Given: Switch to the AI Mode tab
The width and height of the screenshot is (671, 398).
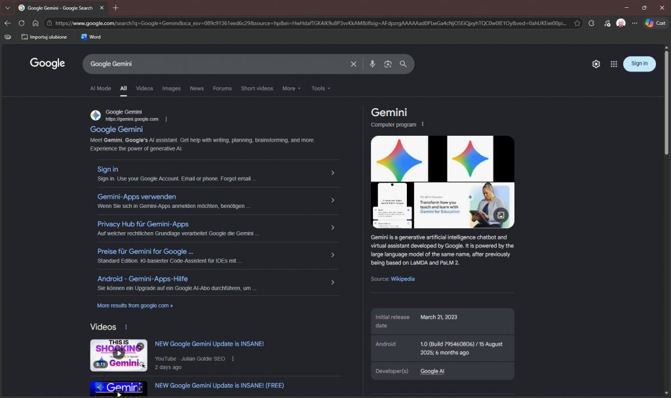Looking at the screenshot, I should [100, 89].
